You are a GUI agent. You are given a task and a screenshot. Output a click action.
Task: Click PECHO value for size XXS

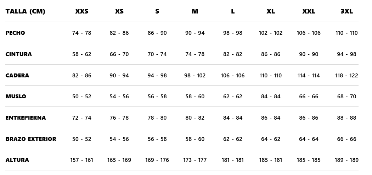coord(81,33)
